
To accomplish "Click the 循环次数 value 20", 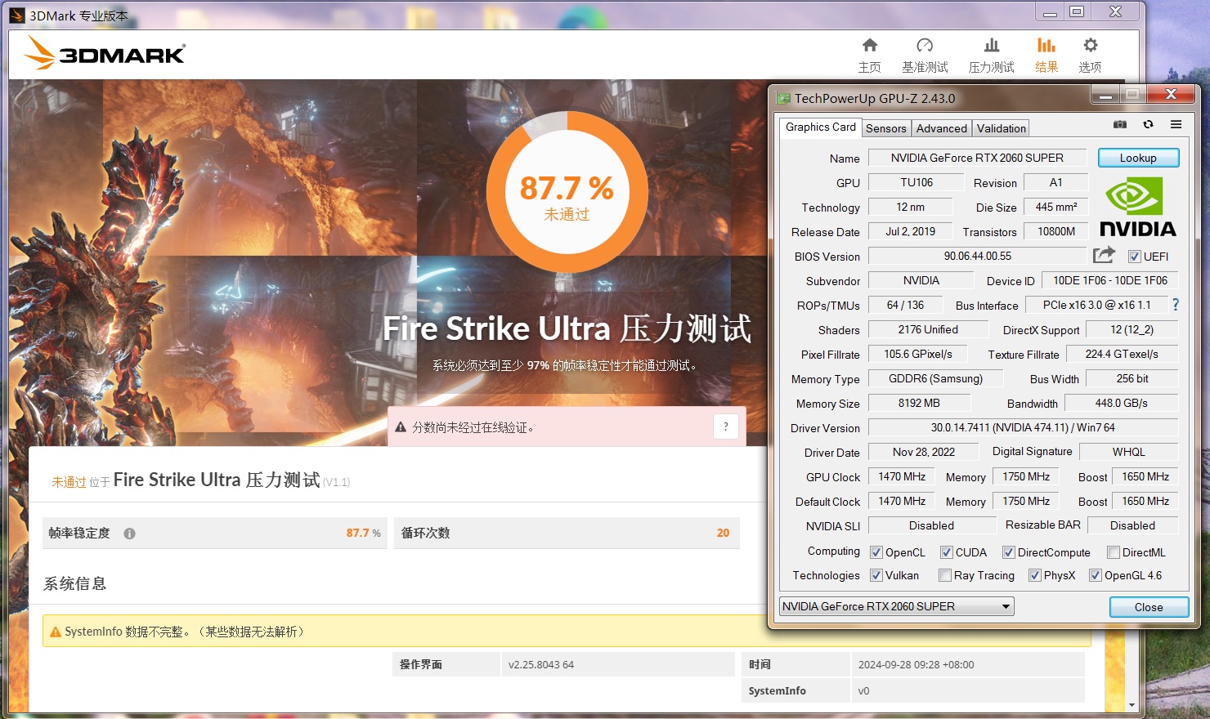I will [723, 533].
